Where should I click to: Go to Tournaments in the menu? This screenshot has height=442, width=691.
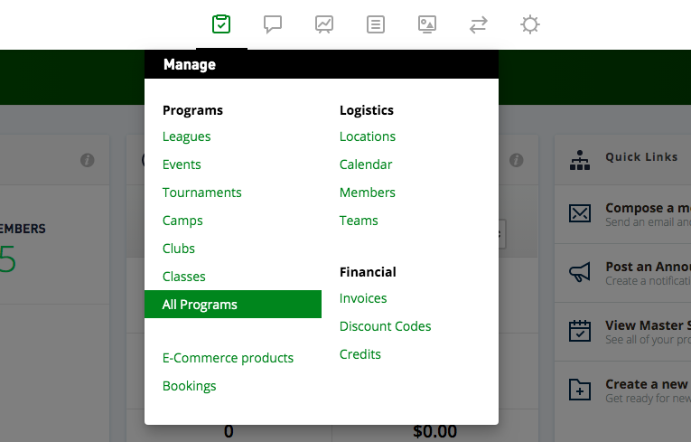tap(201, 193)
